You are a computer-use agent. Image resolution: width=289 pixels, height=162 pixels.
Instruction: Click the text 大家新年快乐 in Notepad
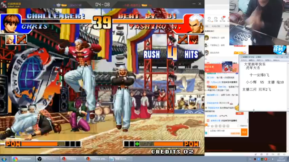(255, 64)
